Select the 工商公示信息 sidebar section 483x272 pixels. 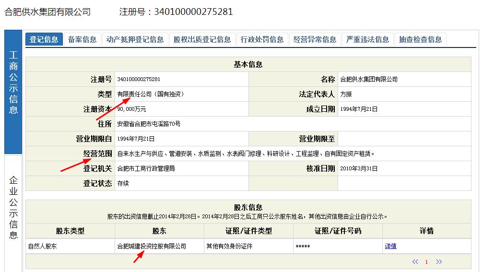coord(13,92)
